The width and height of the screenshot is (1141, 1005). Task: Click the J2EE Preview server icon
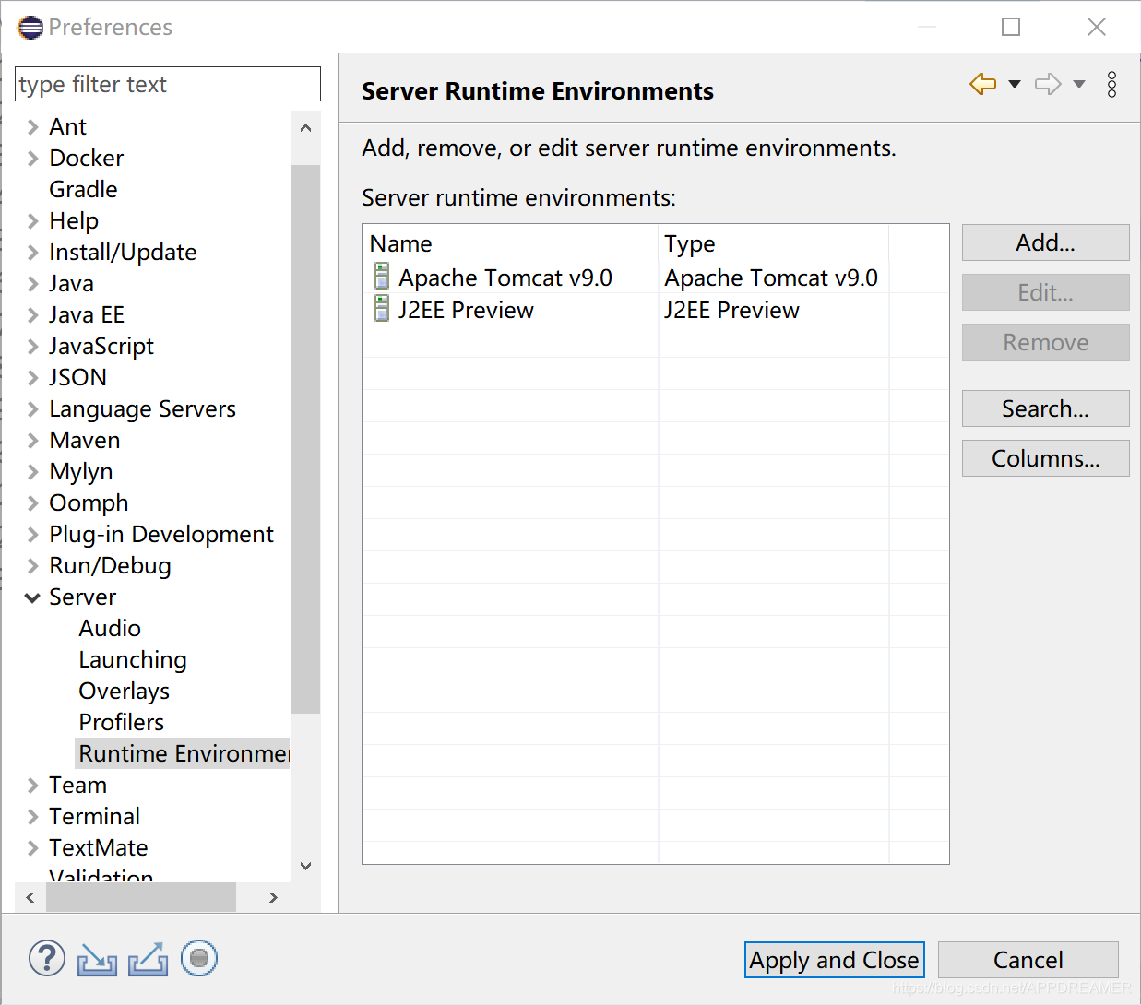(381, 308)
